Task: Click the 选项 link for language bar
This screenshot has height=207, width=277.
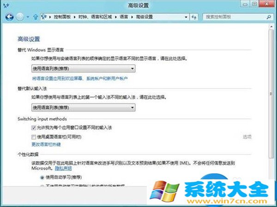Action: [x=247, y=137]
